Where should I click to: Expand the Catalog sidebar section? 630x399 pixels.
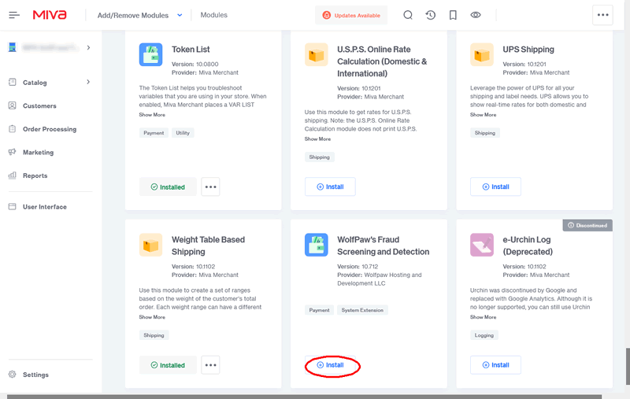point(88,82)
